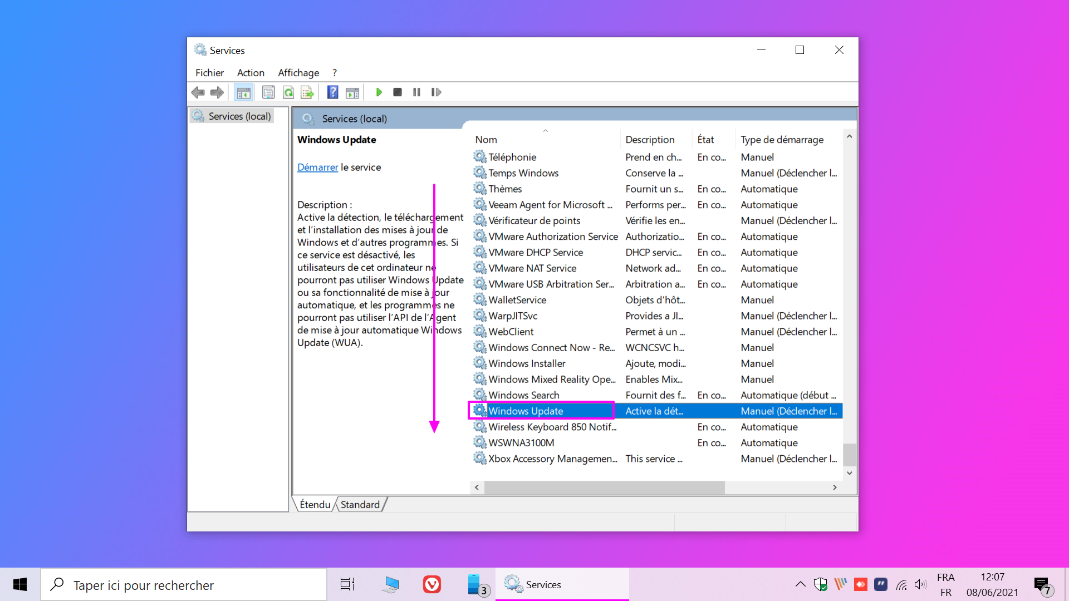Open the volume control in tray
1069x601 pixels.
pyautogui.click(x=921, y=584)
